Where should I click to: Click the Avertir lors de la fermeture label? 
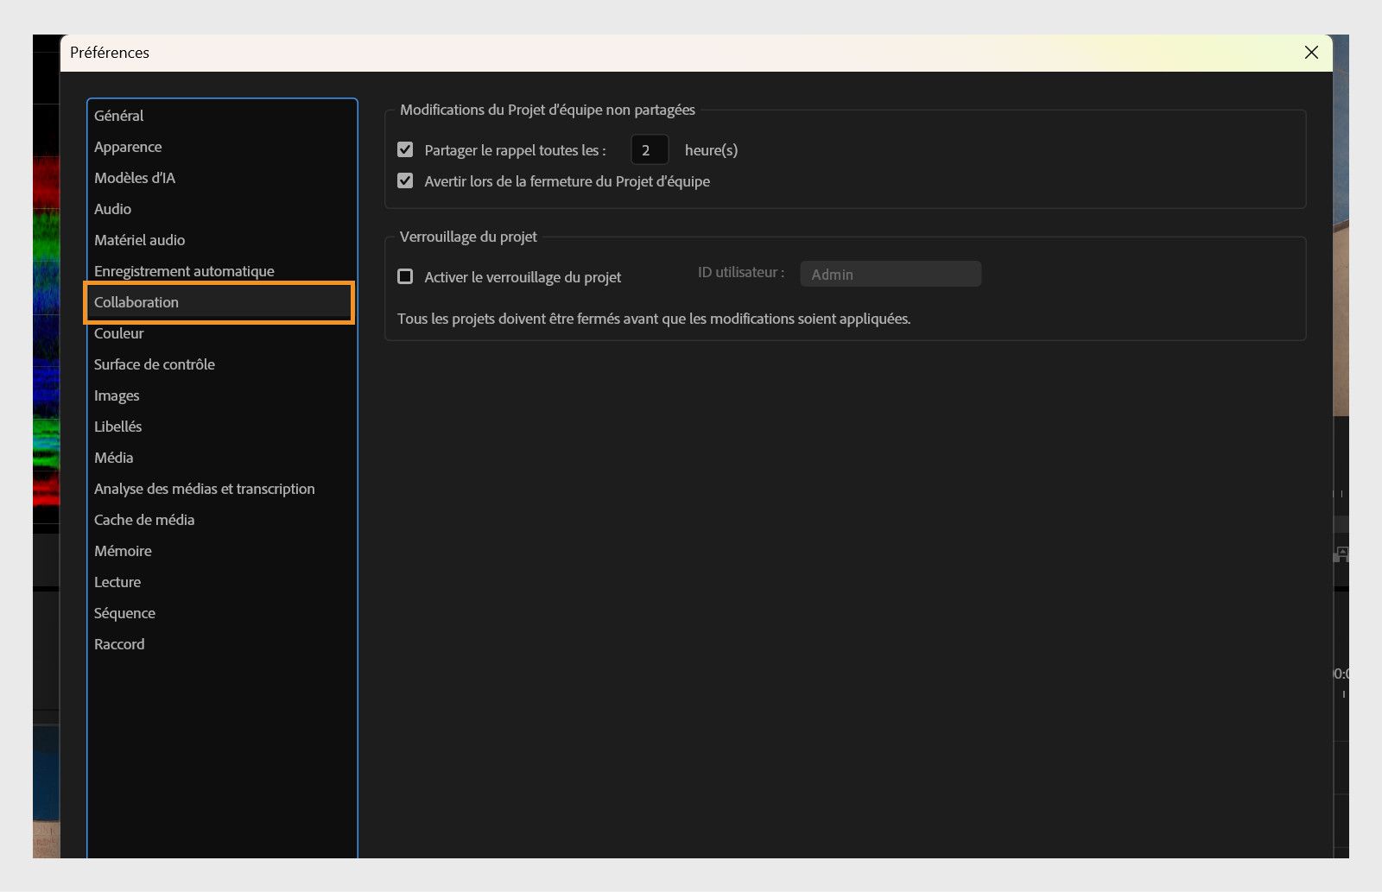567,181
